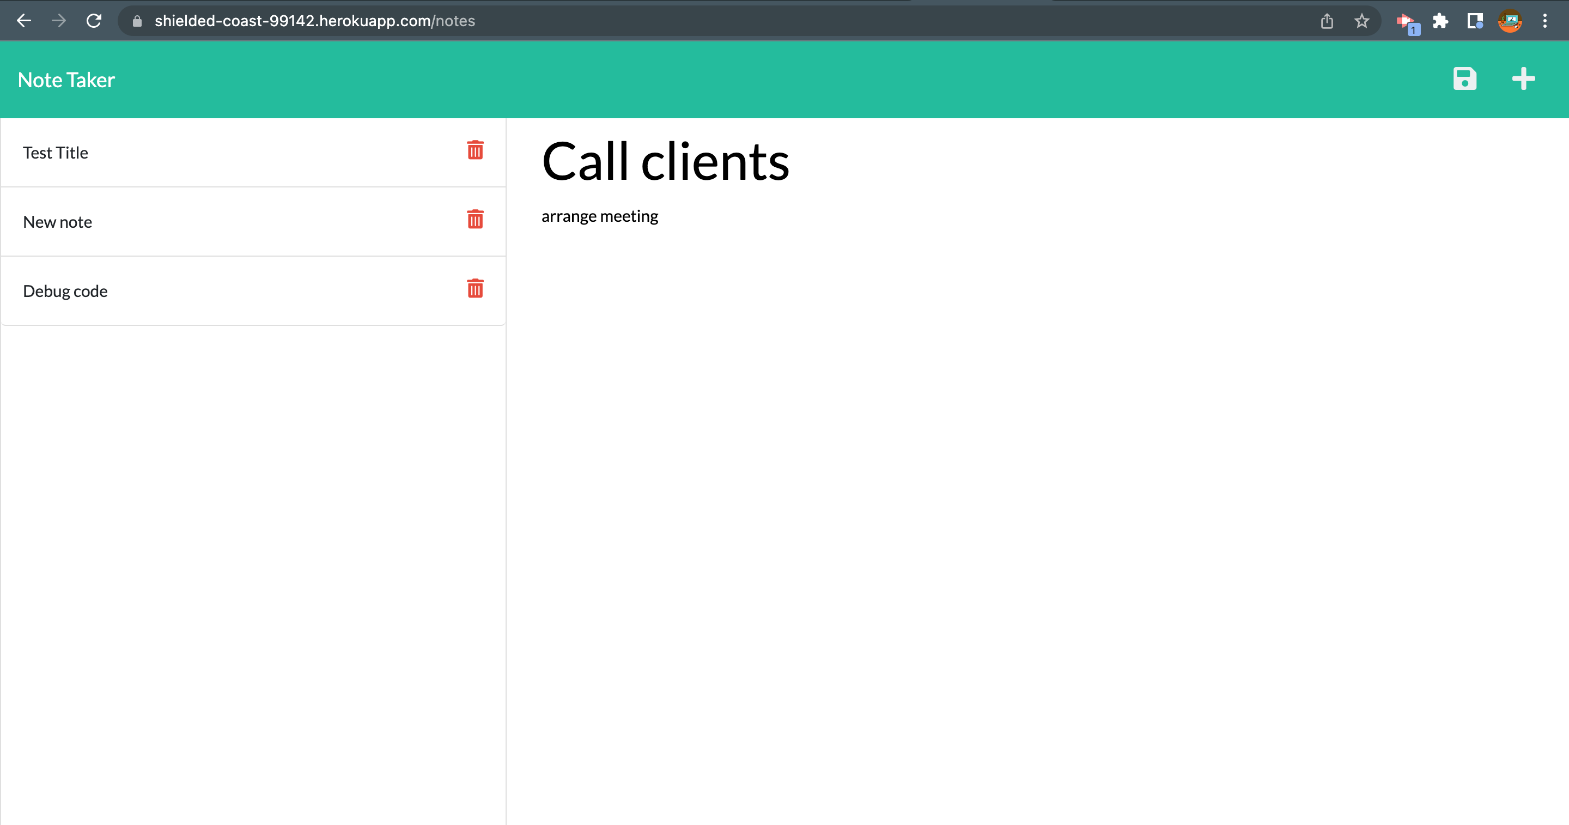Click the Call clients note title
Viewport: 1569px width, 825px height.
(x=666, y=161)
